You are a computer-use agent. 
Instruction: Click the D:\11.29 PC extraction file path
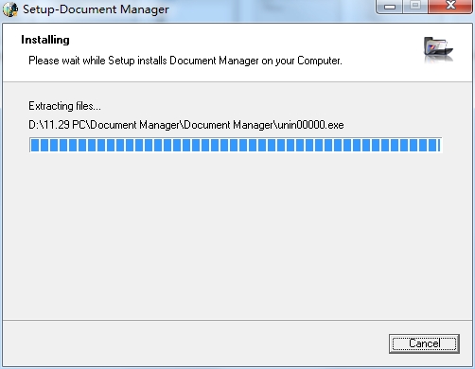pyautogui.click(x=186, y=125)
